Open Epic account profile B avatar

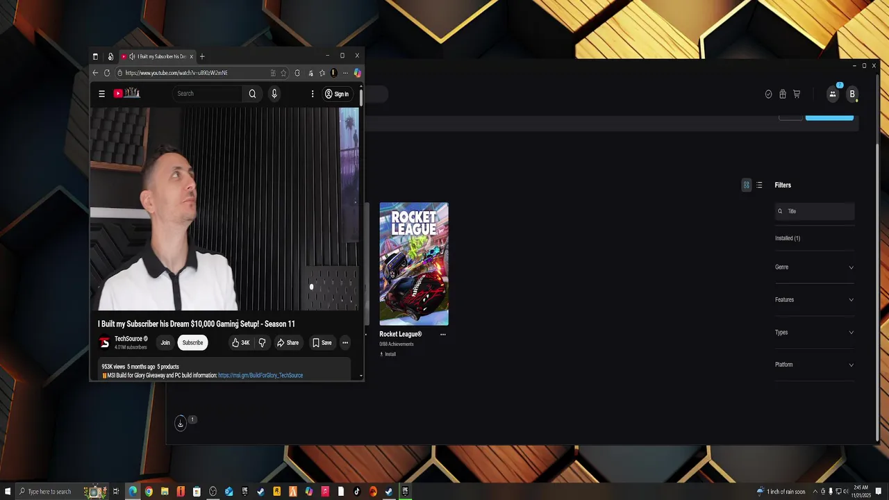[852, 94]
